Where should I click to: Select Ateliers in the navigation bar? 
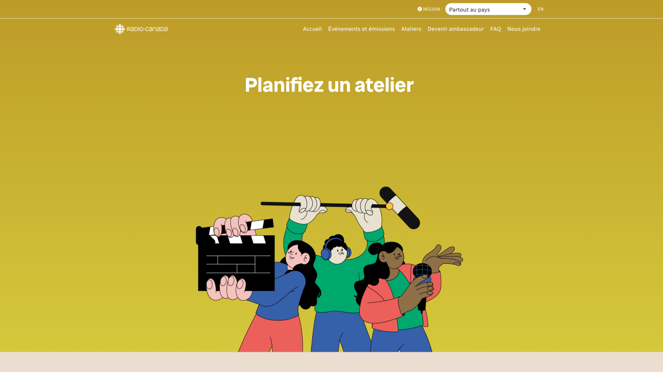411,29
